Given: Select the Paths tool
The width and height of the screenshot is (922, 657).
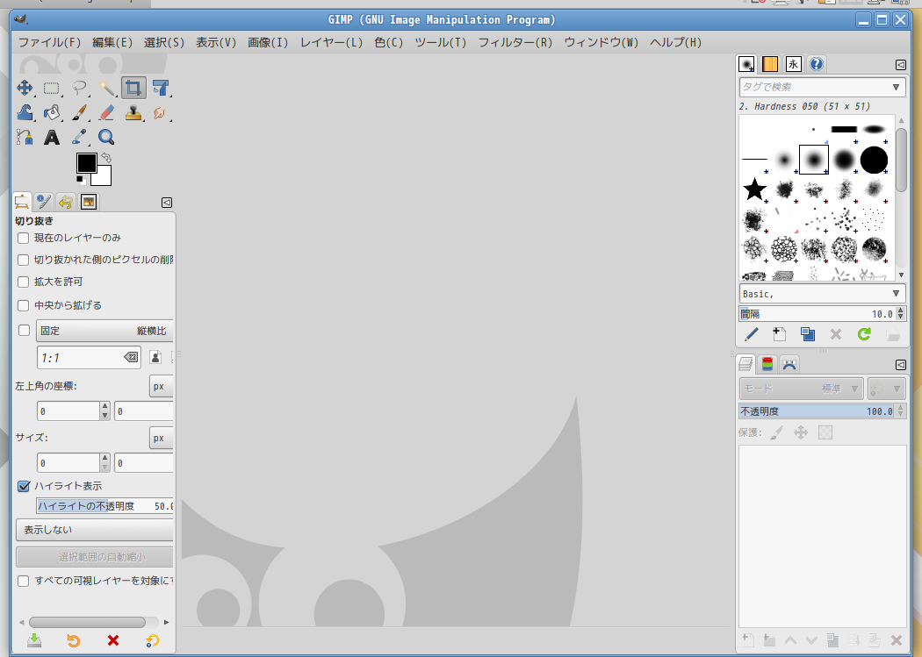Looking at the screenshot, I should point(25,137).
